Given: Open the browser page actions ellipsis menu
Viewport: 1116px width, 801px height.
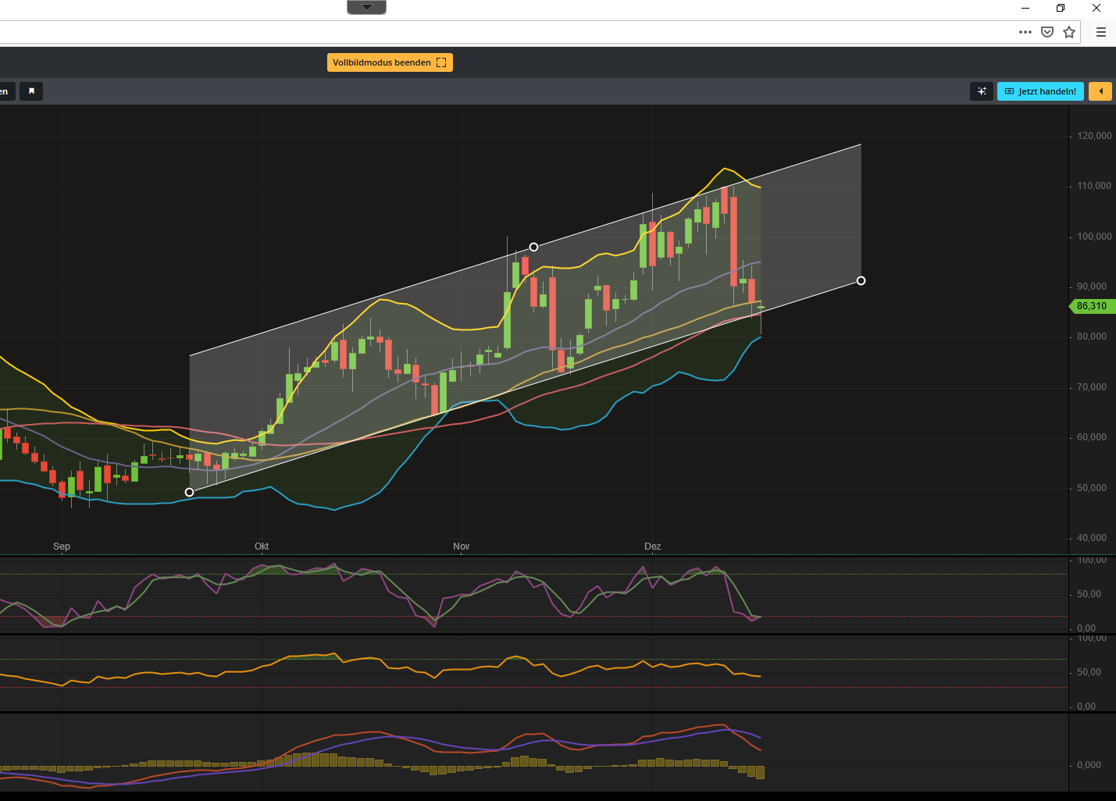Looking at the screenshot, I should [1025, 32].
